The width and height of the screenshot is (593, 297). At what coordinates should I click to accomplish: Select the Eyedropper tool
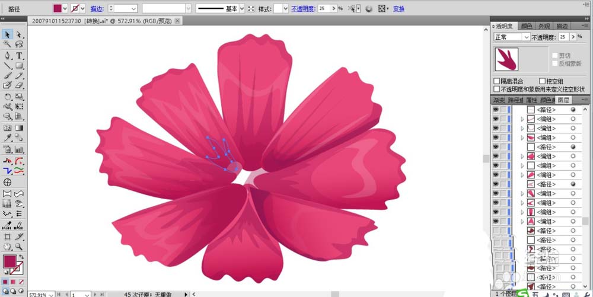click(7, 138)
